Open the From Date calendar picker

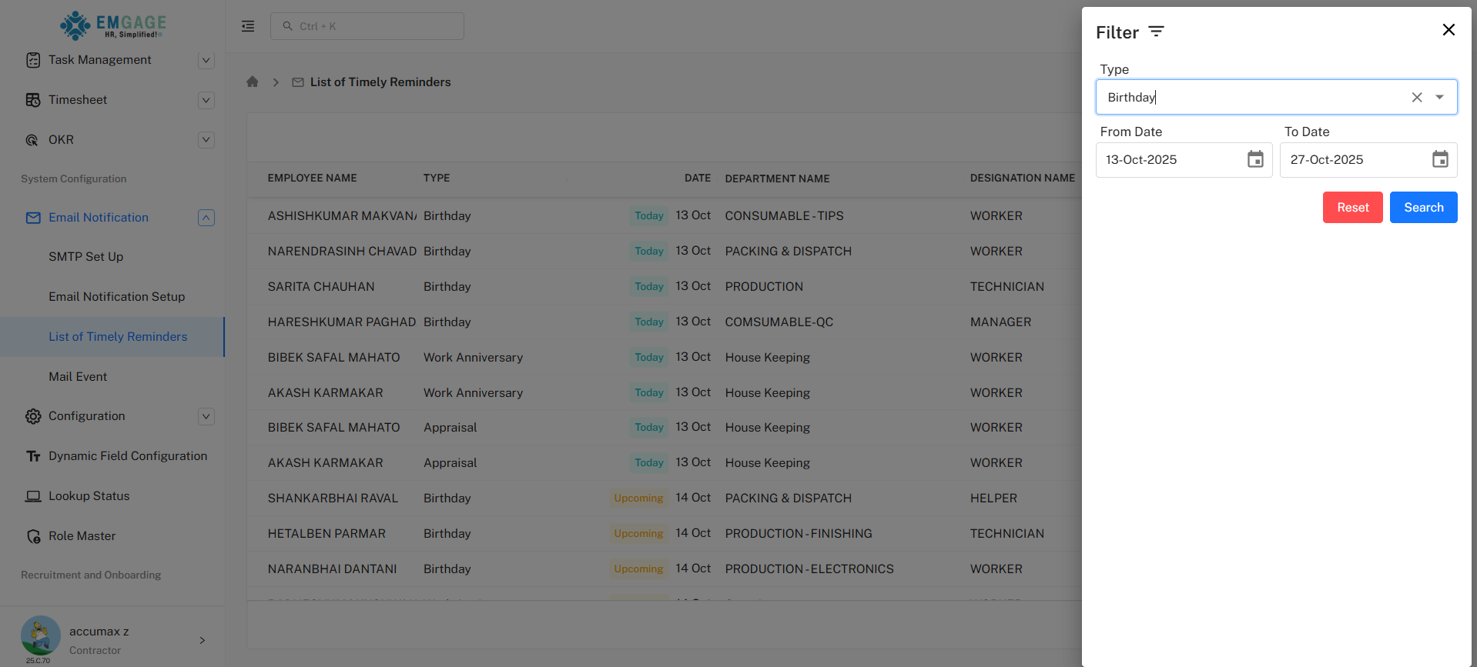(x=1255, y=159)
